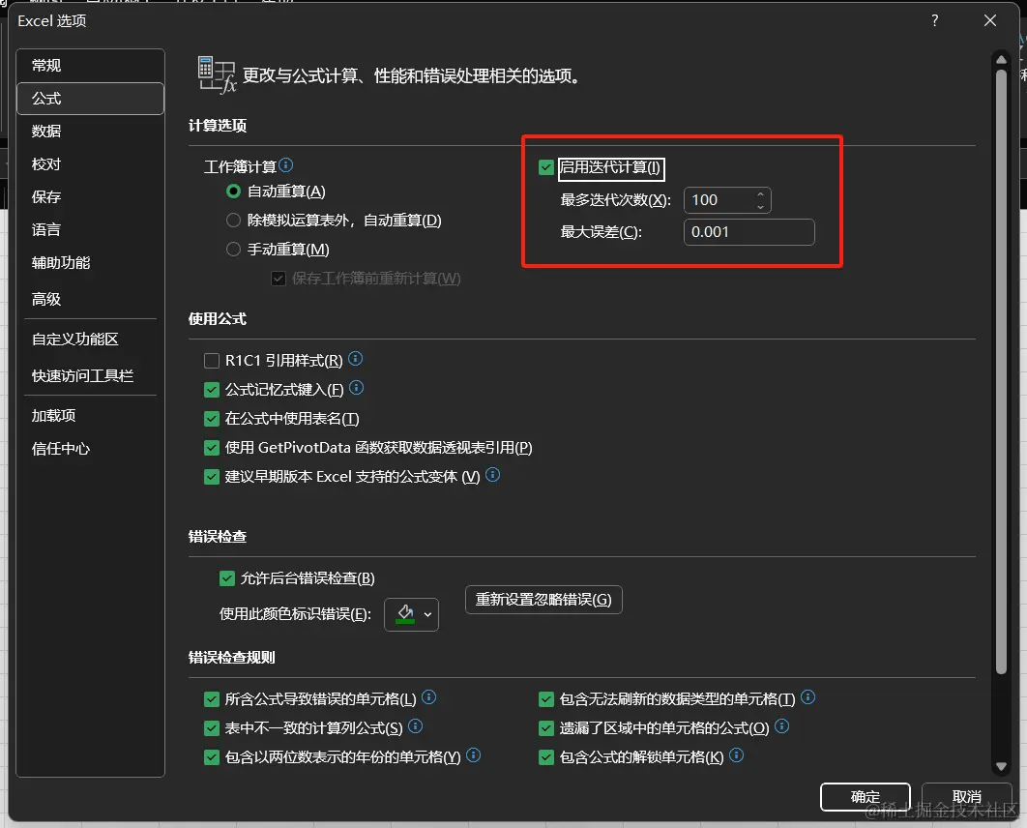Toggle GetPivotData 函数 checkbox
1027x828 pixels.
tap(212, 448)
